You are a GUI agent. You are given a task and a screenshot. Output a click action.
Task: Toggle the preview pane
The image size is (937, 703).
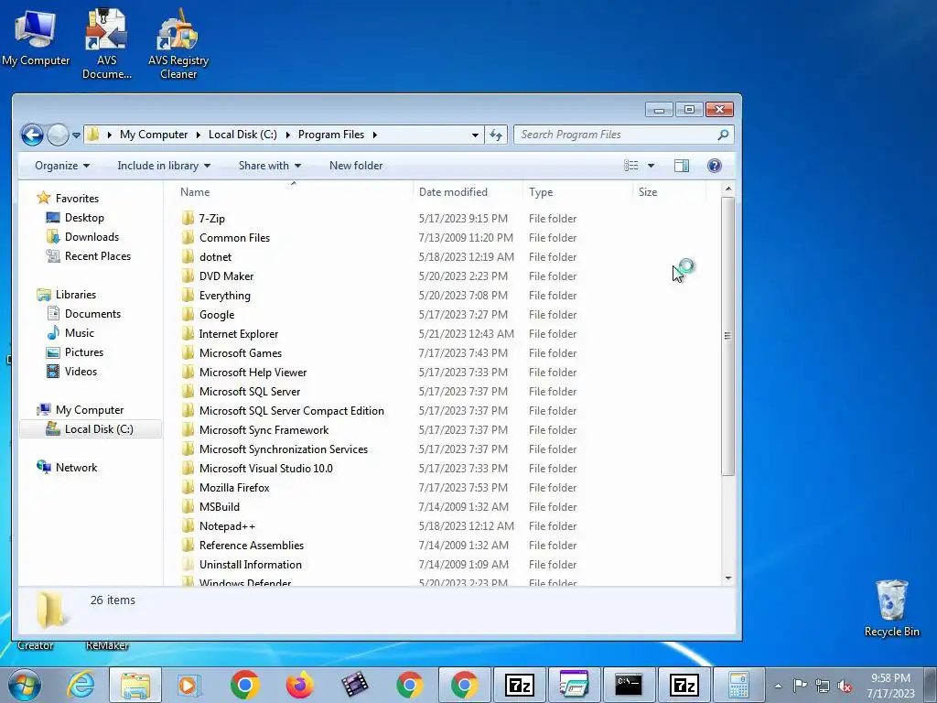coord(681,166)
